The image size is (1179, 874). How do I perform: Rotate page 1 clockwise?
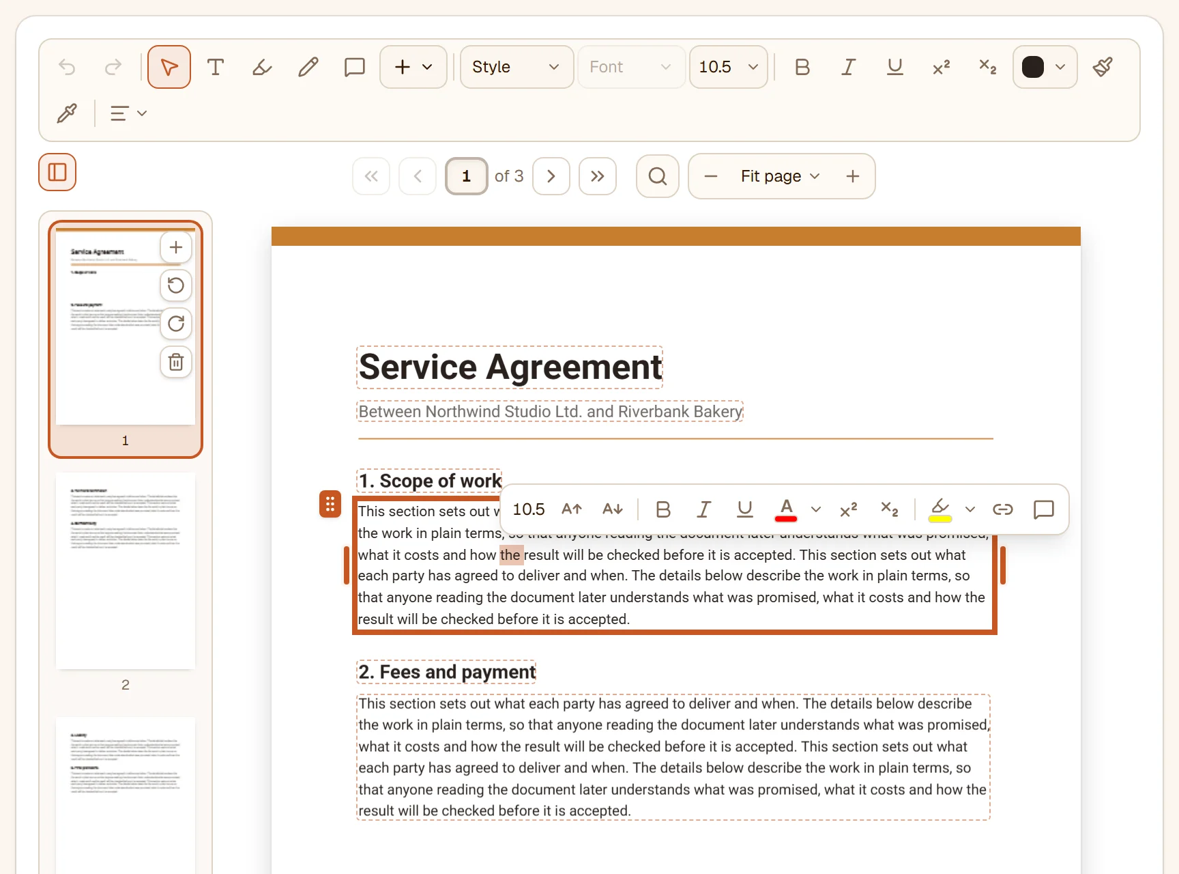pos(176,324)
